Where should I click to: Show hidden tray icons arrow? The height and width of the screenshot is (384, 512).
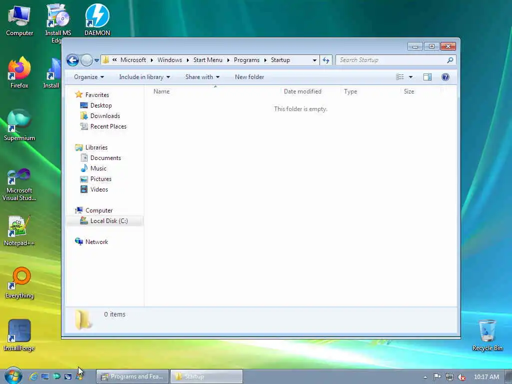click(425, 377)
